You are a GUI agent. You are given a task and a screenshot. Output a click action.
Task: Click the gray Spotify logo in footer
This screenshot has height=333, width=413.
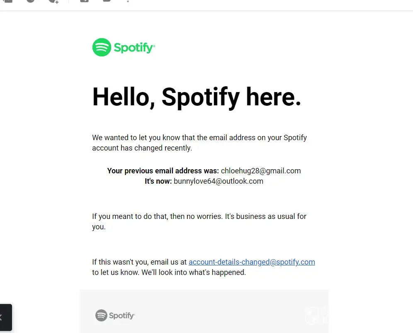coord(115,316)
